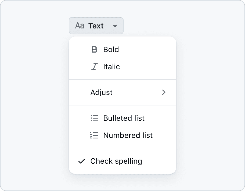Toggle bold formatting via Bold label
This screenshot has width=245, height=191.
tap(111, 50)
